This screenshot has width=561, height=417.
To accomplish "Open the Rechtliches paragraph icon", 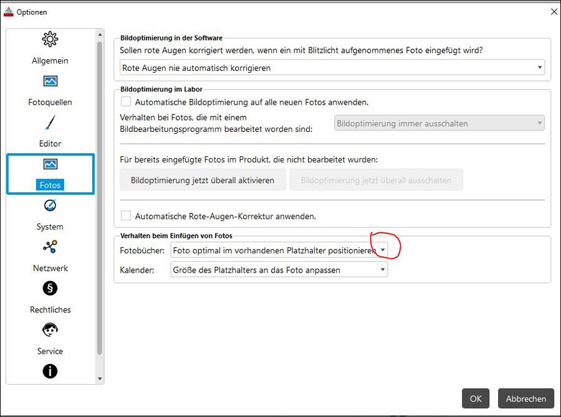I will point(50,288).
